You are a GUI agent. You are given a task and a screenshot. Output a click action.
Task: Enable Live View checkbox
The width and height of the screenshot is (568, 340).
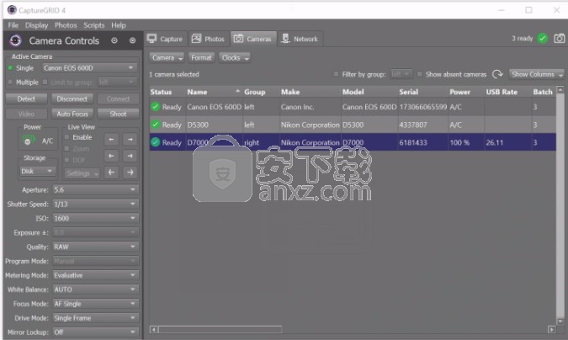click(66, 137)
